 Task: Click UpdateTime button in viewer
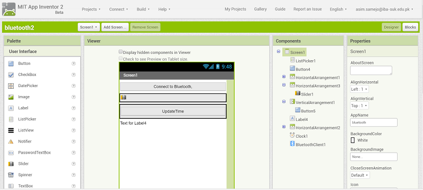coord(173,111)
